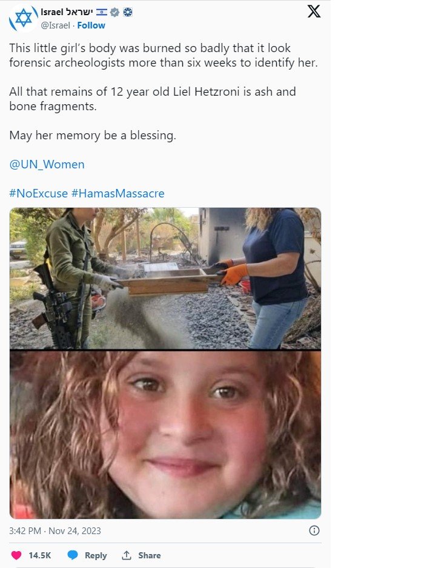Open the 3:42 PM Nov 24, 2023 timestamp
The width and height of the screenshot is (424, 568).
pos(55,530)
